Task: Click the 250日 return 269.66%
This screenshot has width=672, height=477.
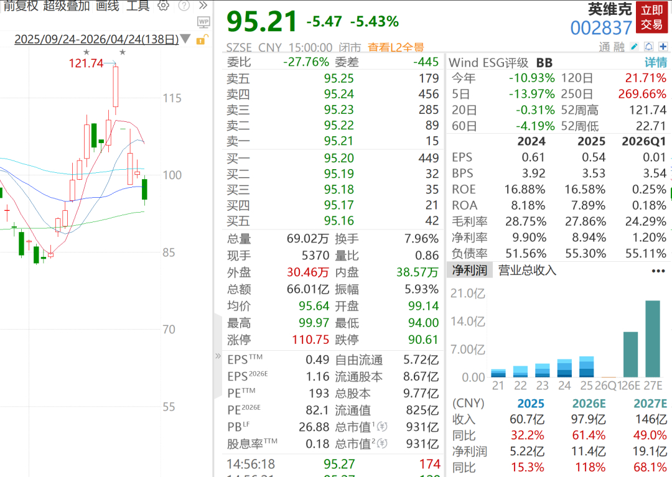Action: tap(642, 94)
